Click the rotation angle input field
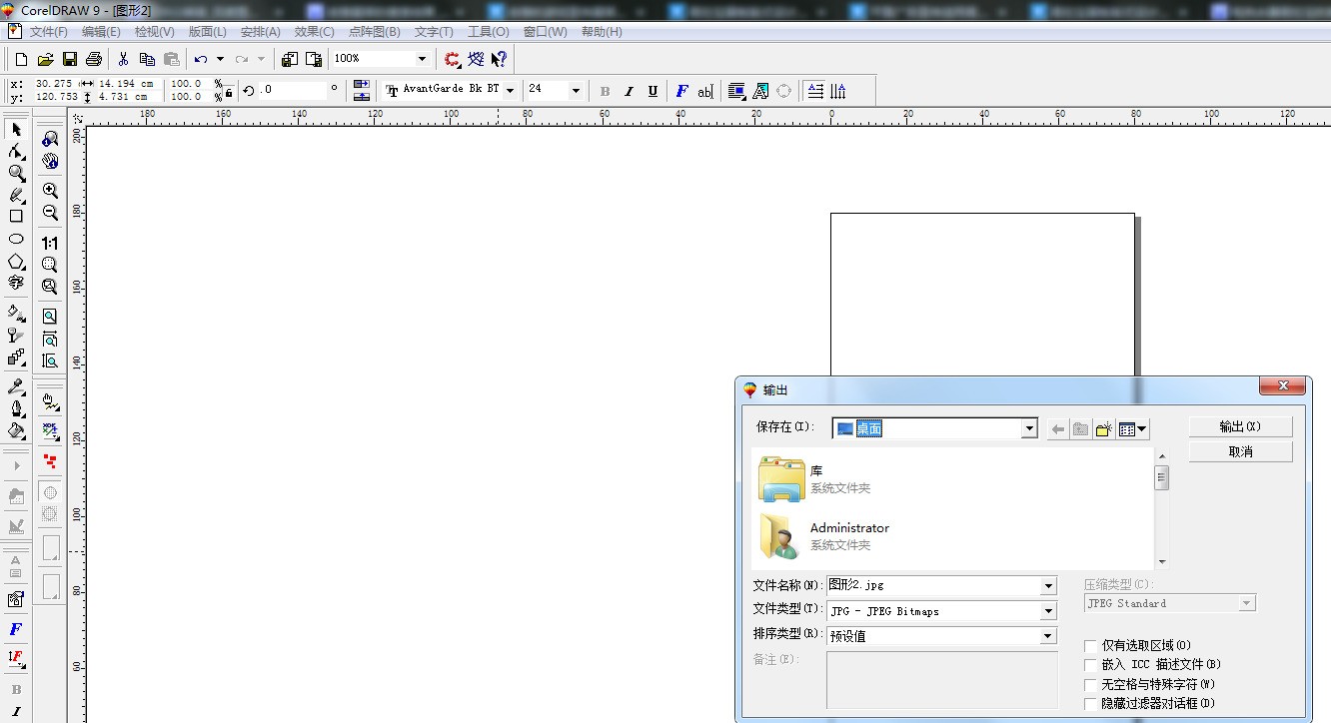Screen dimensions: 1331x723 point(292,90)
